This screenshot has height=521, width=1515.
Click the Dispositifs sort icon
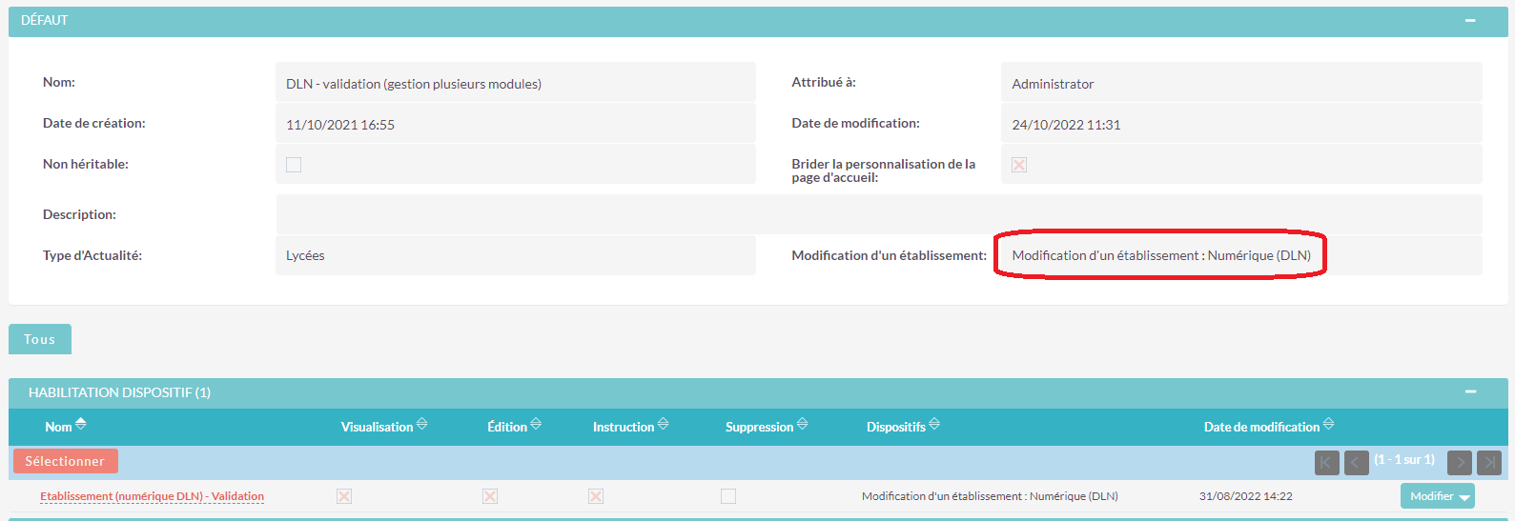[934, 424]
